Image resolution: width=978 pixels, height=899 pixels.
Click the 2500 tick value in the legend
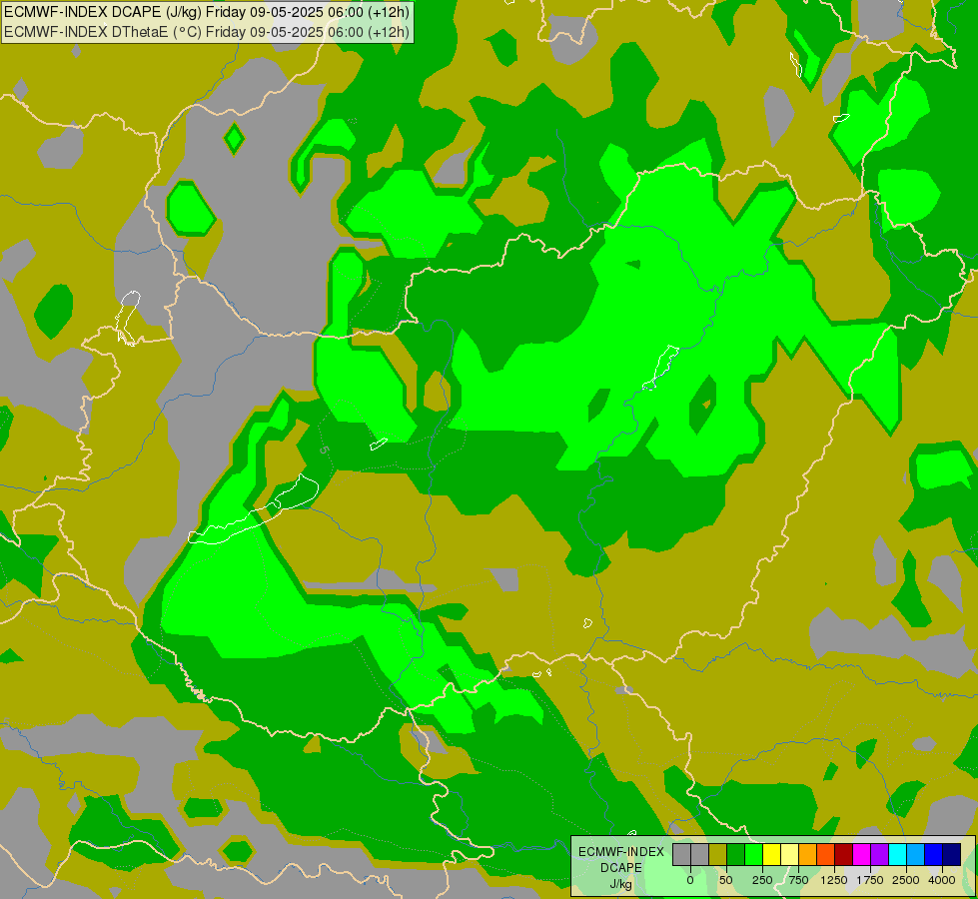(906, 880)
